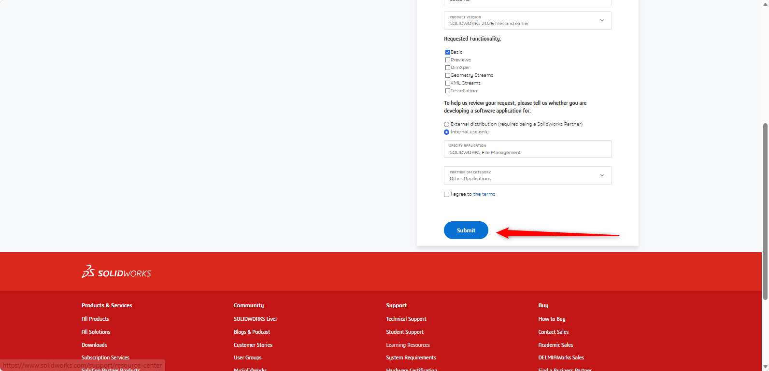Open How to Buy link

(x=552, y=319)
